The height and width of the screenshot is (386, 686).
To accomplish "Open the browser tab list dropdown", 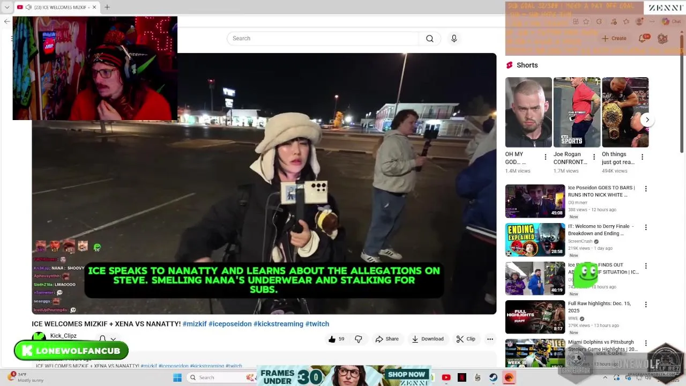I will click(6, 8).
